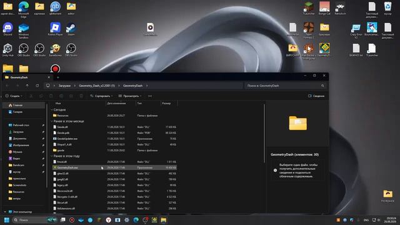Select the GeometryDash Explorer tab
Viewport: 400px width, 225px height.
point(27,77)
